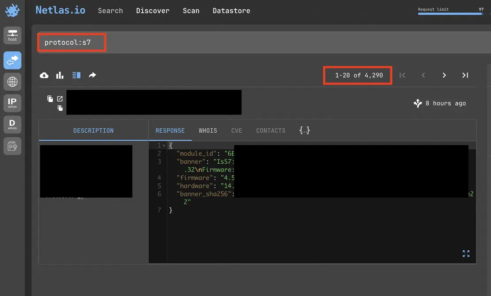This screenshot has width=491, height=296.
Task: Switch to the DESCRIPTION tab
Action: [93, 131]
